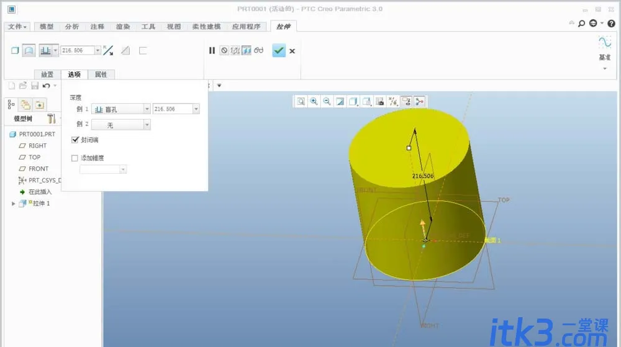
Task: Select the extrude as solid icon
Action: click(x=15, y=51)
